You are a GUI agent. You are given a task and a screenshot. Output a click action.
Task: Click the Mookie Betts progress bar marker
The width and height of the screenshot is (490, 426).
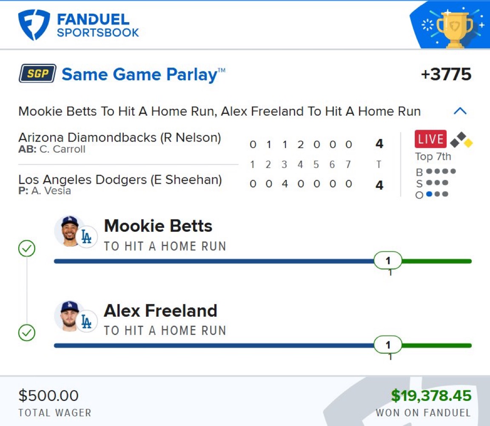[x=387, y=261]
